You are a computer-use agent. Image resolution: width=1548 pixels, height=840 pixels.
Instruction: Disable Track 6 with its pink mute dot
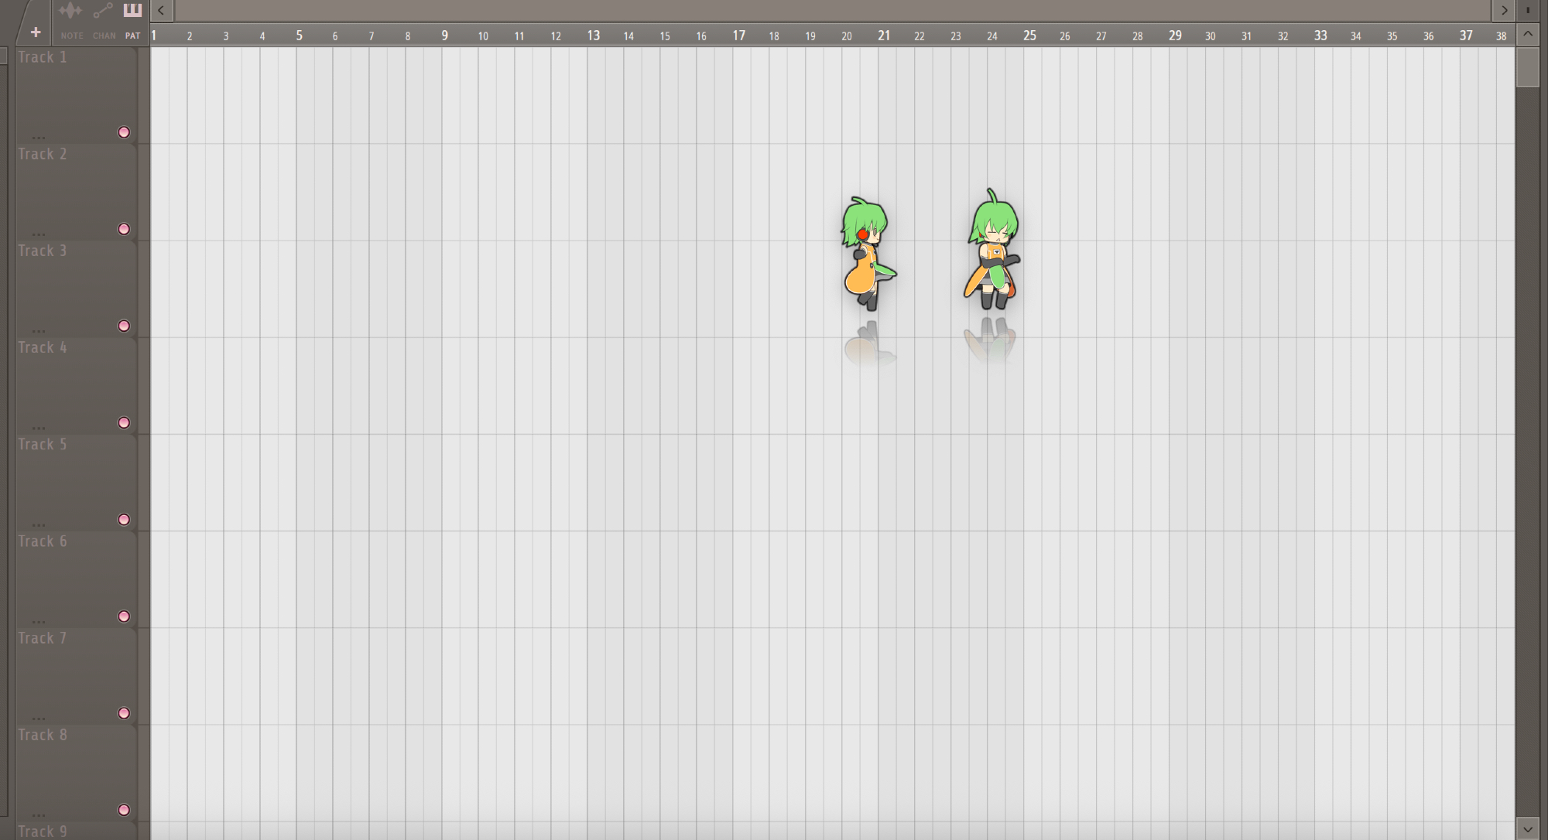point(124,616)
